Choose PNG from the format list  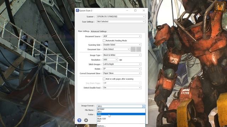(x=121, y=114)
